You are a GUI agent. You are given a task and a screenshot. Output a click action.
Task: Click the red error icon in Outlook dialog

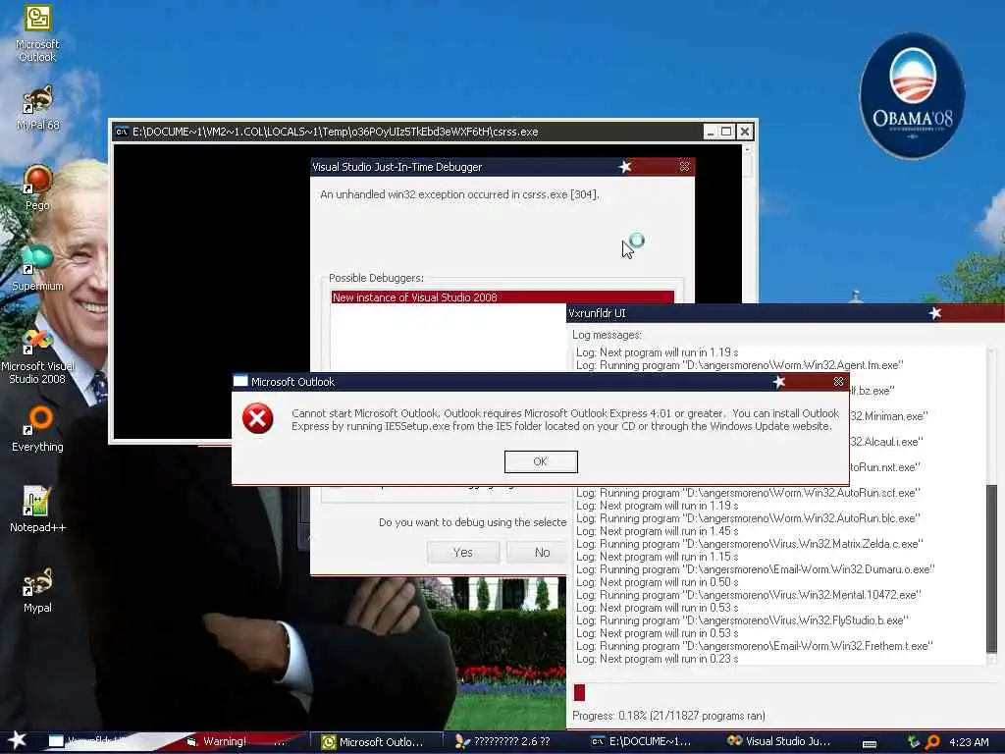258,418
